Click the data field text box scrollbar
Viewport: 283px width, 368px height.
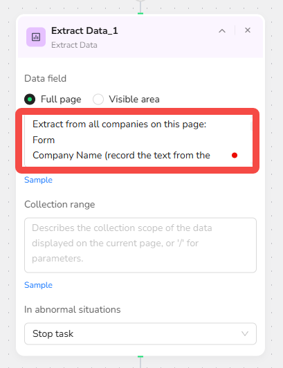pos(251,127)
